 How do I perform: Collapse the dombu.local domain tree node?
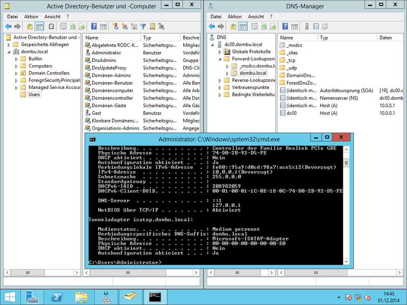click(9, 52)
